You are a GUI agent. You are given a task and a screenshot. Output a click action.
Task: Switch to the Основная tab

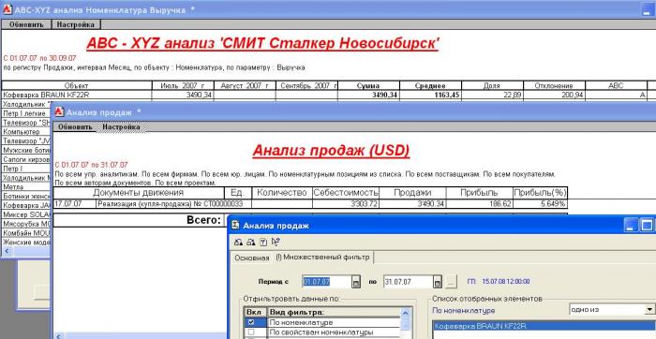click(251, 258)
